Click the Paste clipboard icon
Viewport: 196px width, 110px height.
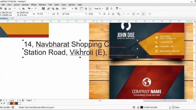point(24,9)
